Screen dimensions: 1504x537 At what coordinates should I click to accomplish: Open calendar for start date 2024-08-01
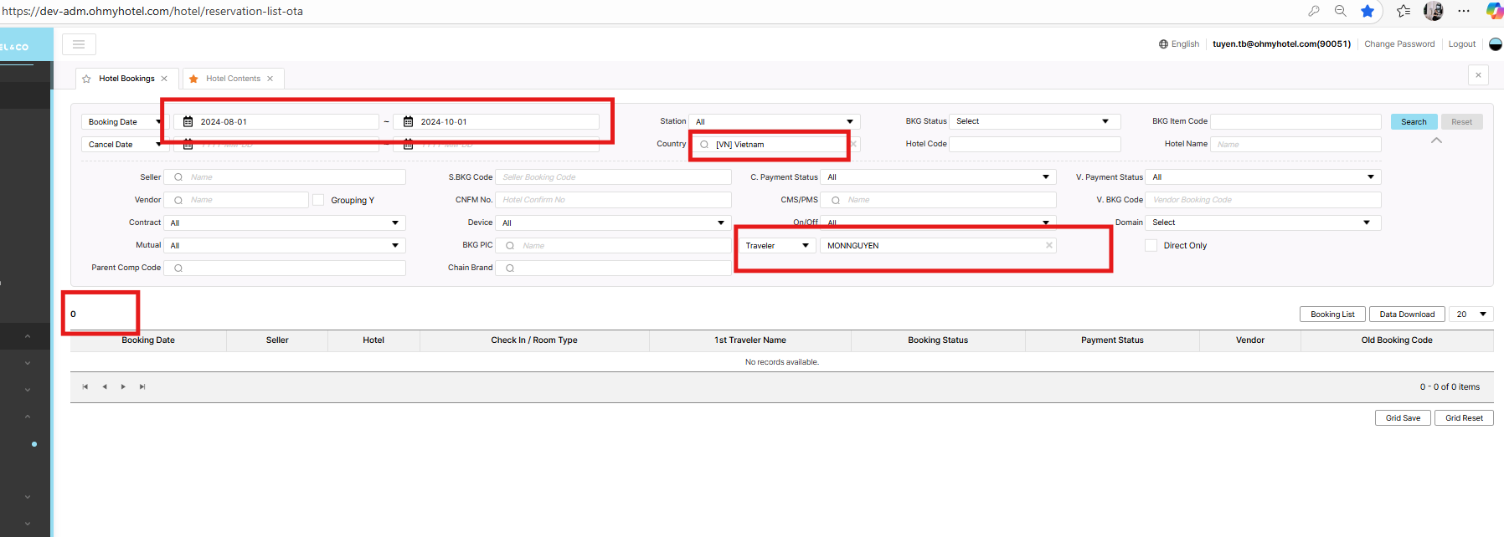point(188,121)
